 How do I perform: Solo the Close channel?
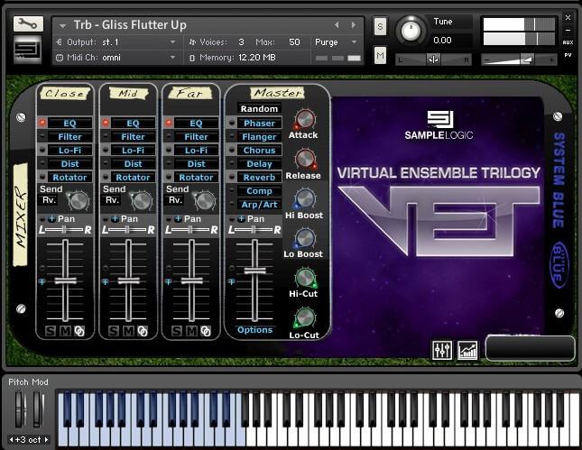pos(51,331)
